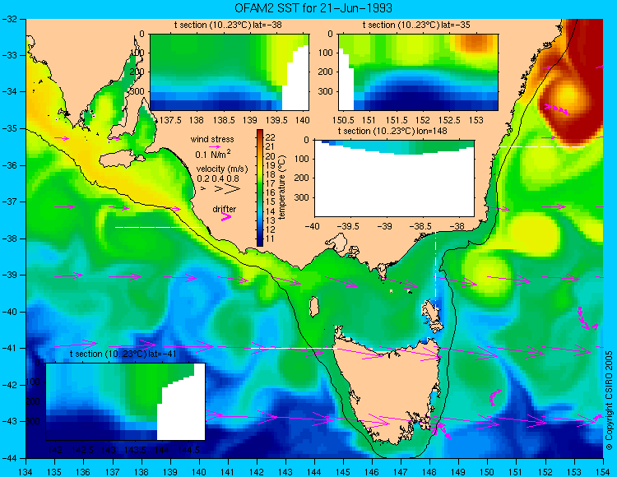The width and height of the screenshot is (617, 477).
Task: Click the '22' tick on temperature colorbar
Action: (271, 137)
